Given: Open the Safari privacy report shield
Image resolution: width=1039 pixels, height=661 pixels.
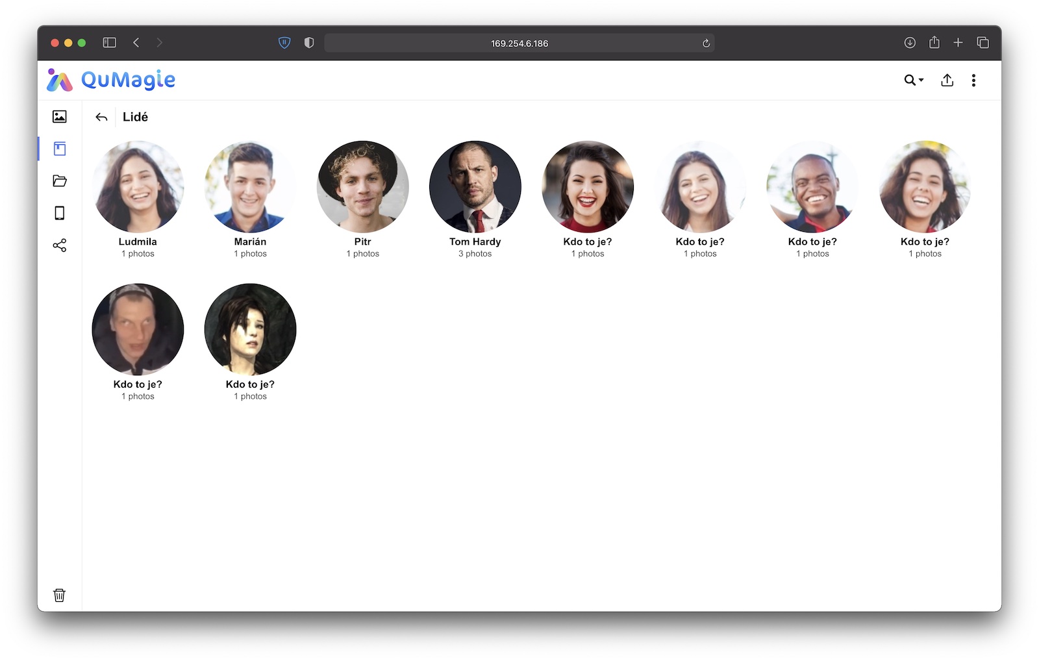Looking at the screenshot, I should [x=309, y=43].
